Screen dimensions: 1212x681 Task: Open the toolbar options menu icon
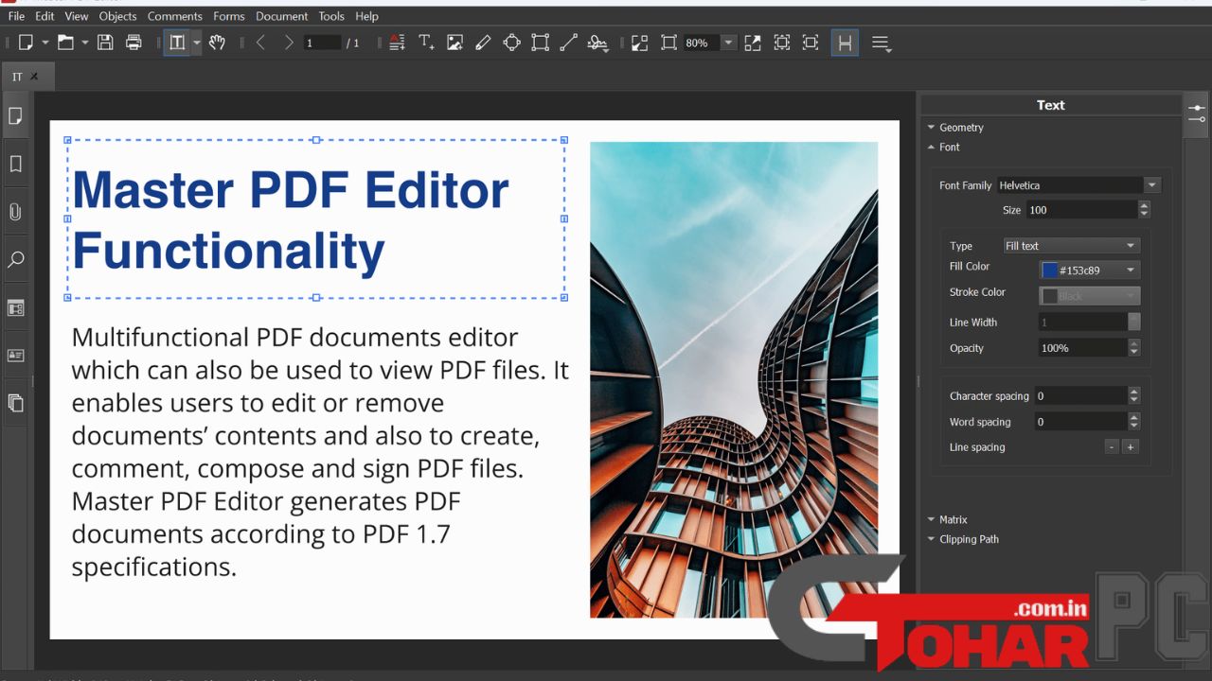pos(882,44)
